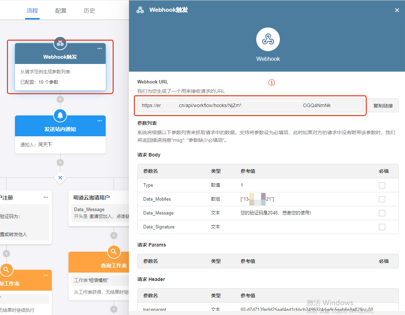405x315 pixels.
Task: Check the Data_Signature required box
Action: [382, 227]
